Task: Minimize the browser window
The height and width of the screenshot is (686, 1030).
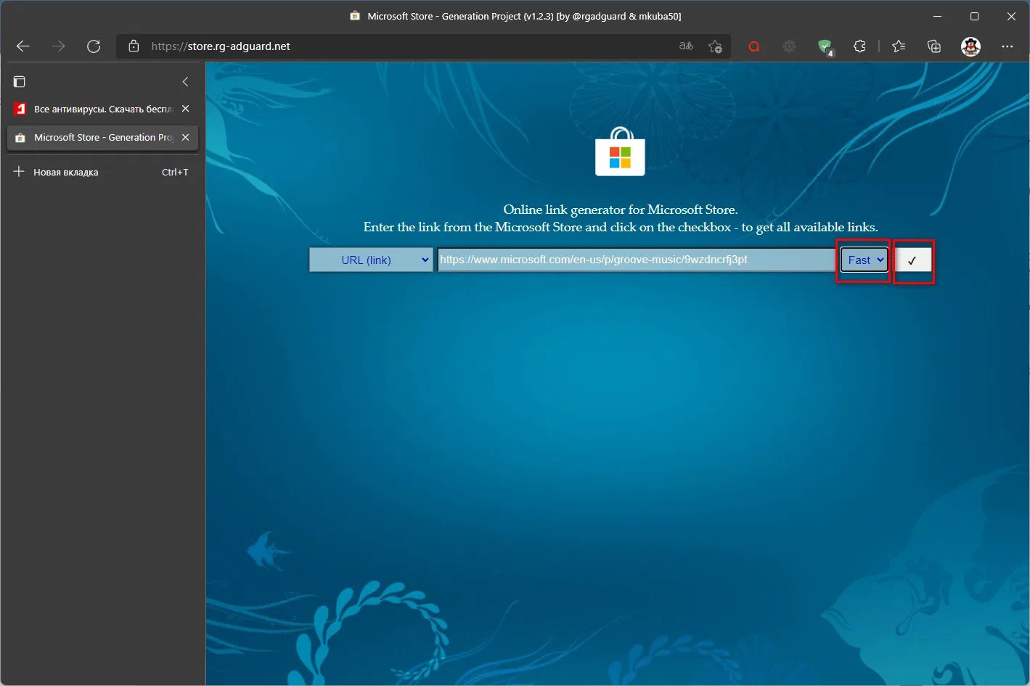Action: (x=938, y=16)
